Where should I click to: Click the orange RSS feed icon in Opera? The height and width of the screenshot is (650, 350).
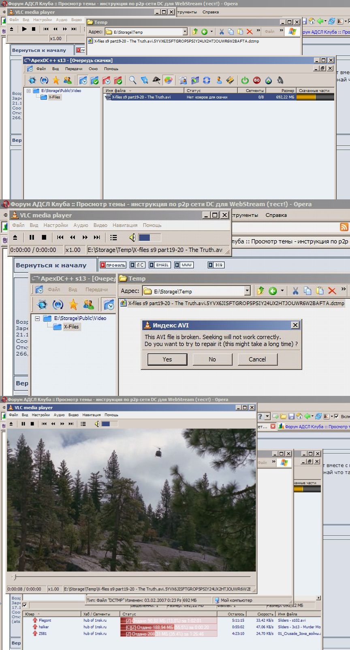tap(344, 227)
